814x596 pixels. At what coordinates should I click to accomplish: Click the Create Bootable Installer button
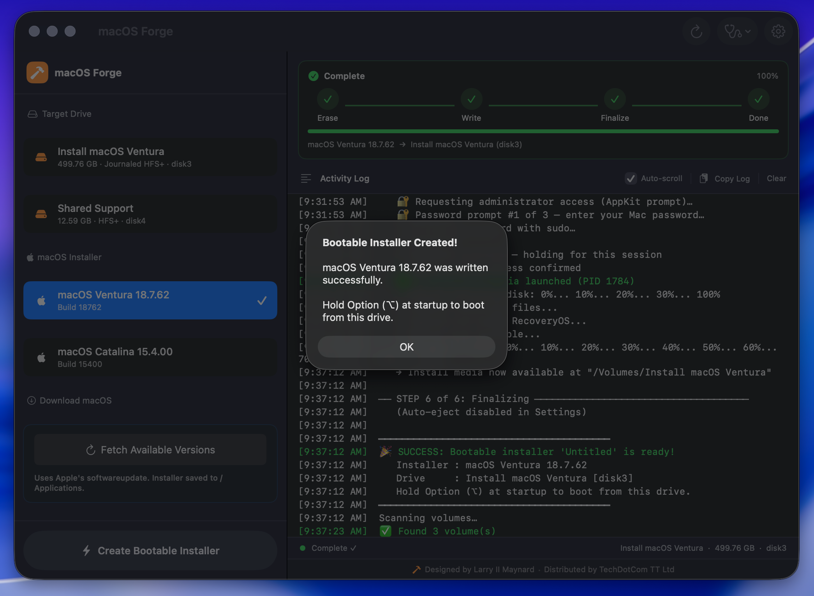pyautogui.click(x=150, y=550)
